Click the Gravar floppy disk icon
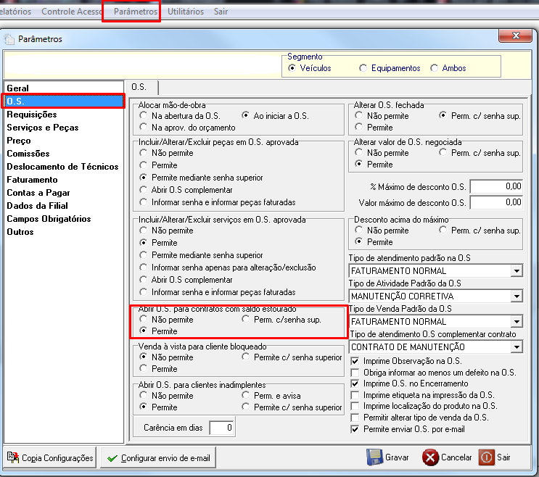The height and width of the screenshot is (477, 539). (x=374, y=457)
